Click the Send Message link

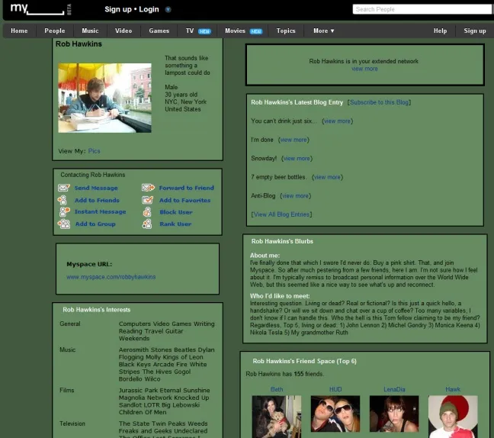[96, 188]
